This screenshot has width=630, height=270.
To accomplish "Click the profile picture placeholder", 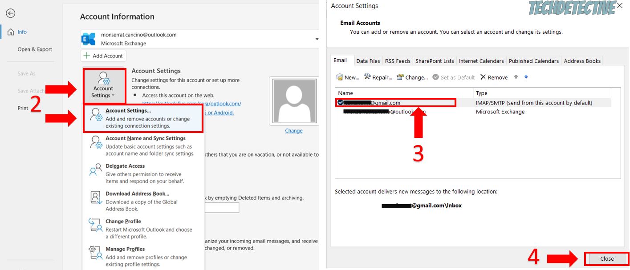I will coord(293,101).
